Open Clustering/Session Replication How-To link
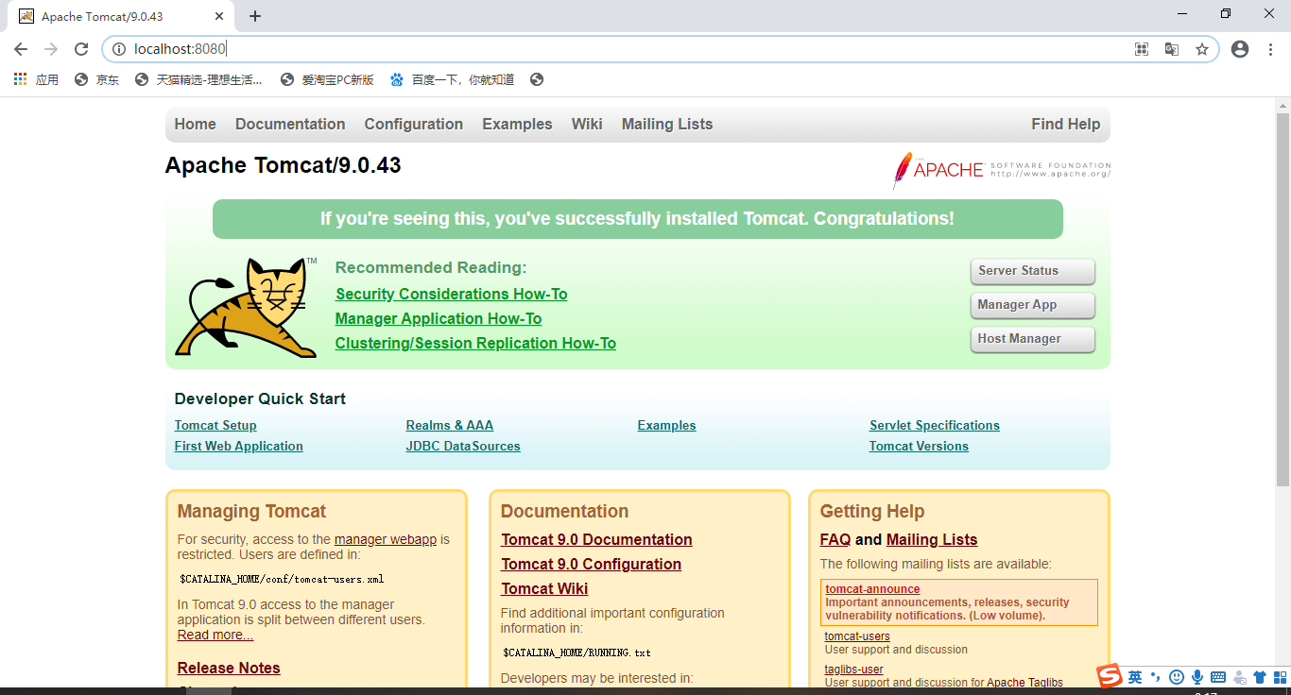1291x695 pixels. pyautogui.click(x=475, y=344)
